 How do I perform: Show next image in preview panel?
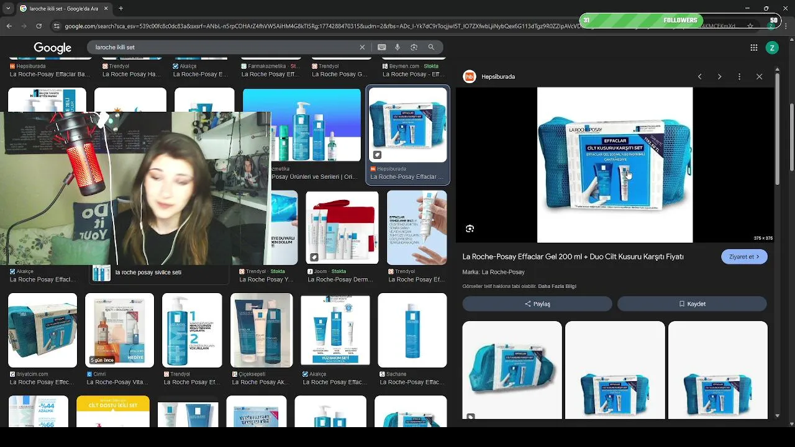click(719, 76)
